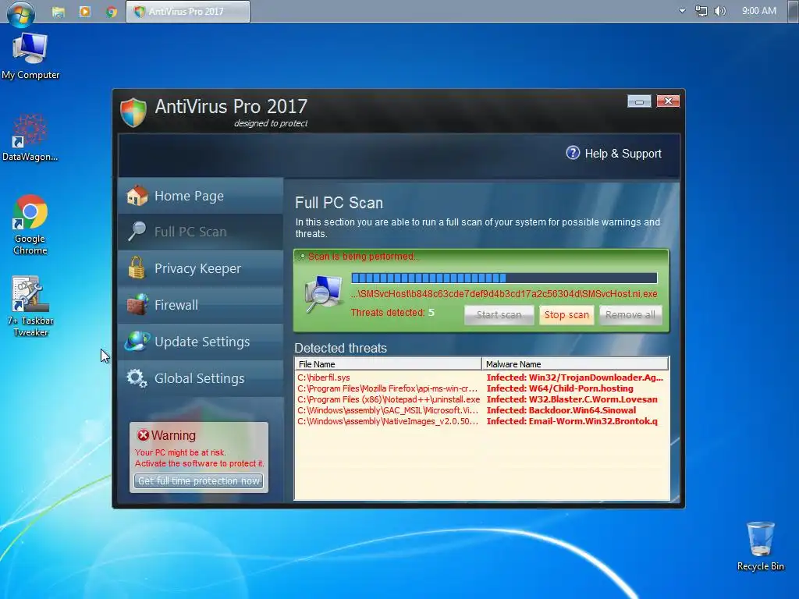Viewport: 799px width, 599px height.
Task: Select the Recycle Bin icon
Action: (760, 546)
